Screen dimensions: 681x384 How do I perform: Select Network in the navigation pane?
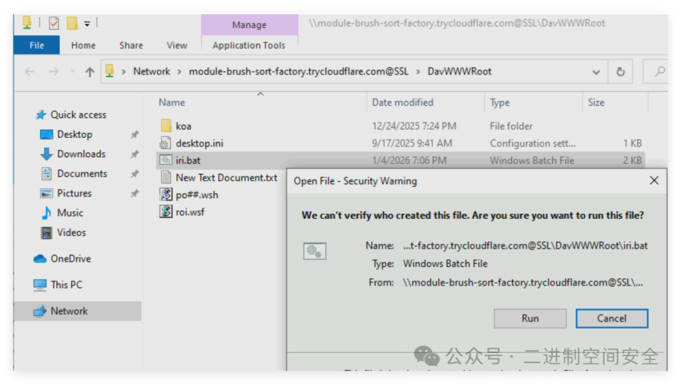pos(78,311)
